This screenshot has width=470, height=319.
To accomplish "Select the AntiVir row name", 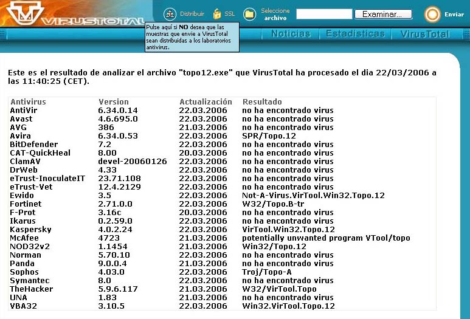I will (x=23, y=110).
